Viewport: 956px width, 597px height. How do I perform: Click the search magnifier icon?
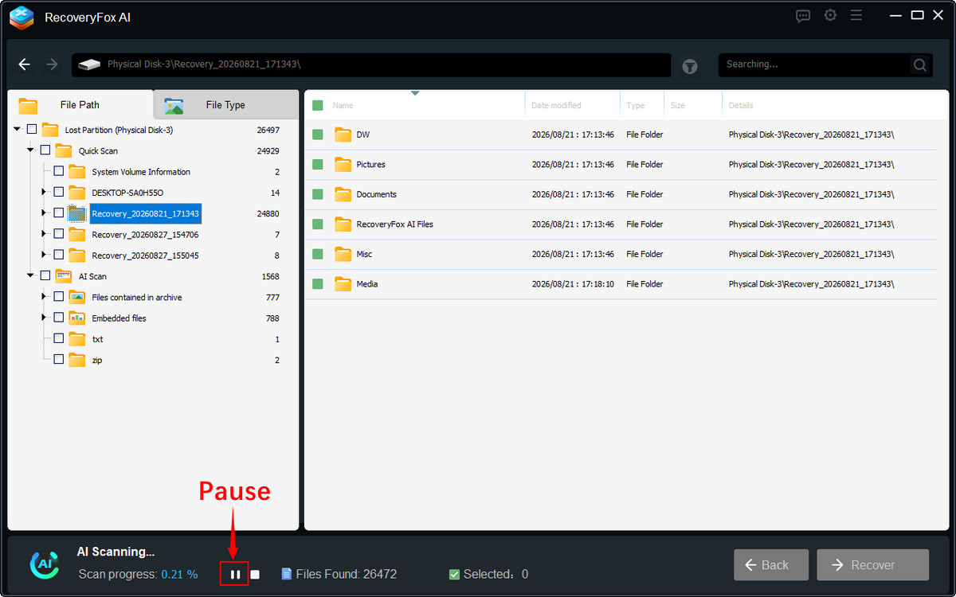coord(920,64)
